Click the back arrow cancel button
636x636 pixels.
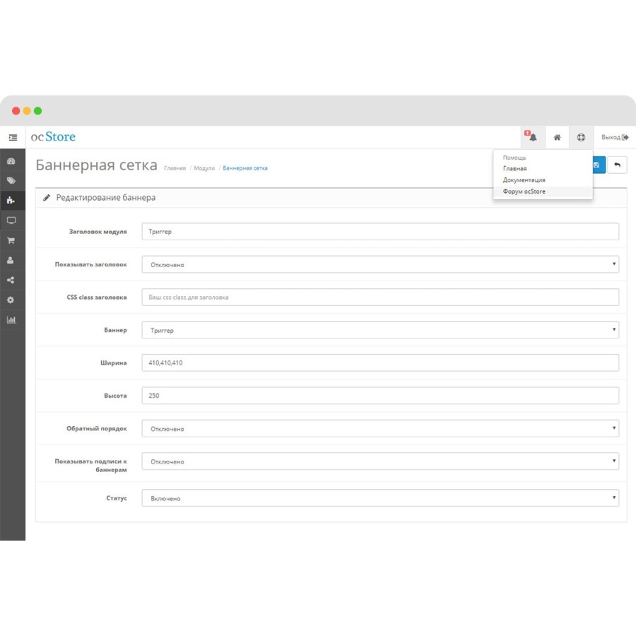click(617, 165)
